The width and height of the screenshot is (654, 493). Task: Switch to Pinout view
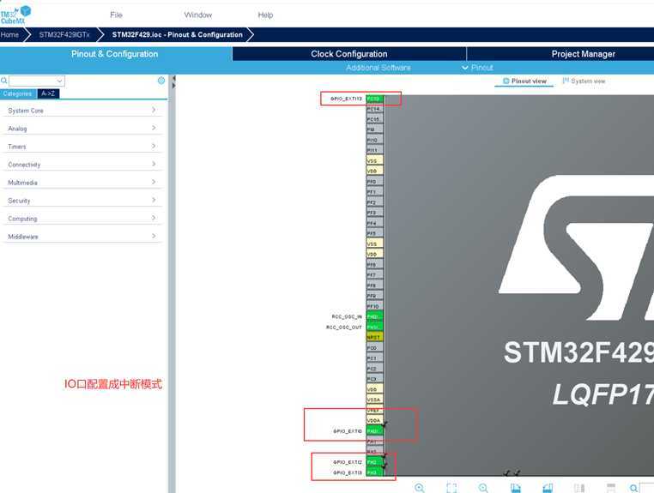[524, 81]
